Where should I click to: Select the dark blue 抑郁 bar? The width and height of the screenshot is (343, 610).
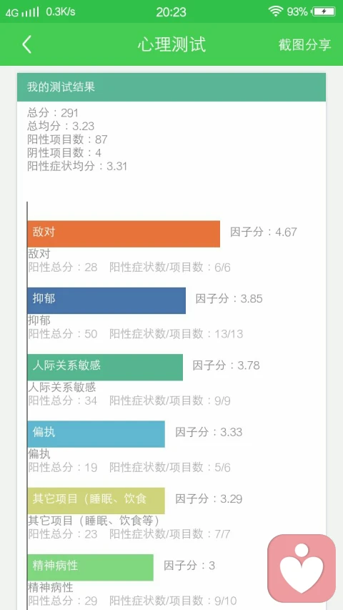[106, 300]
